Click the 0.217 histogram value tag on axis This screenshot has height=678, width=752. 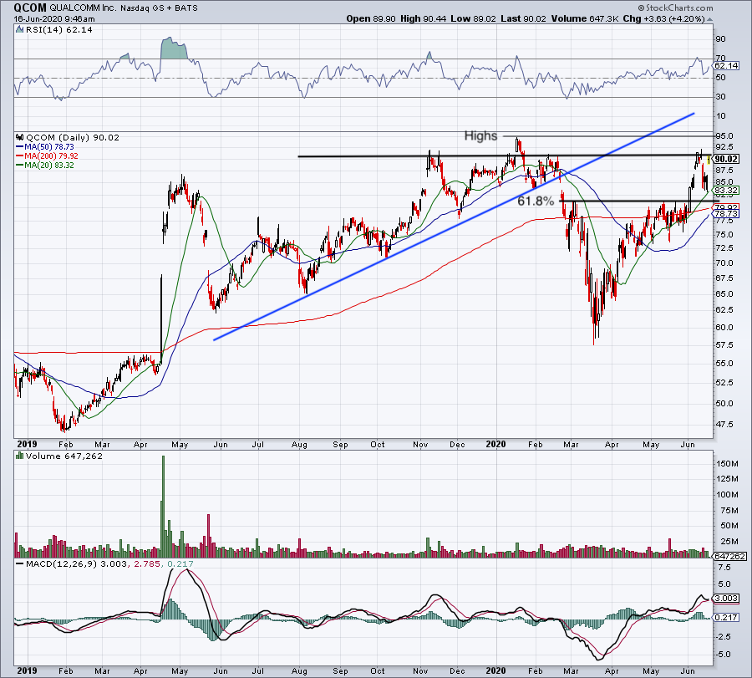pos(726,617)
